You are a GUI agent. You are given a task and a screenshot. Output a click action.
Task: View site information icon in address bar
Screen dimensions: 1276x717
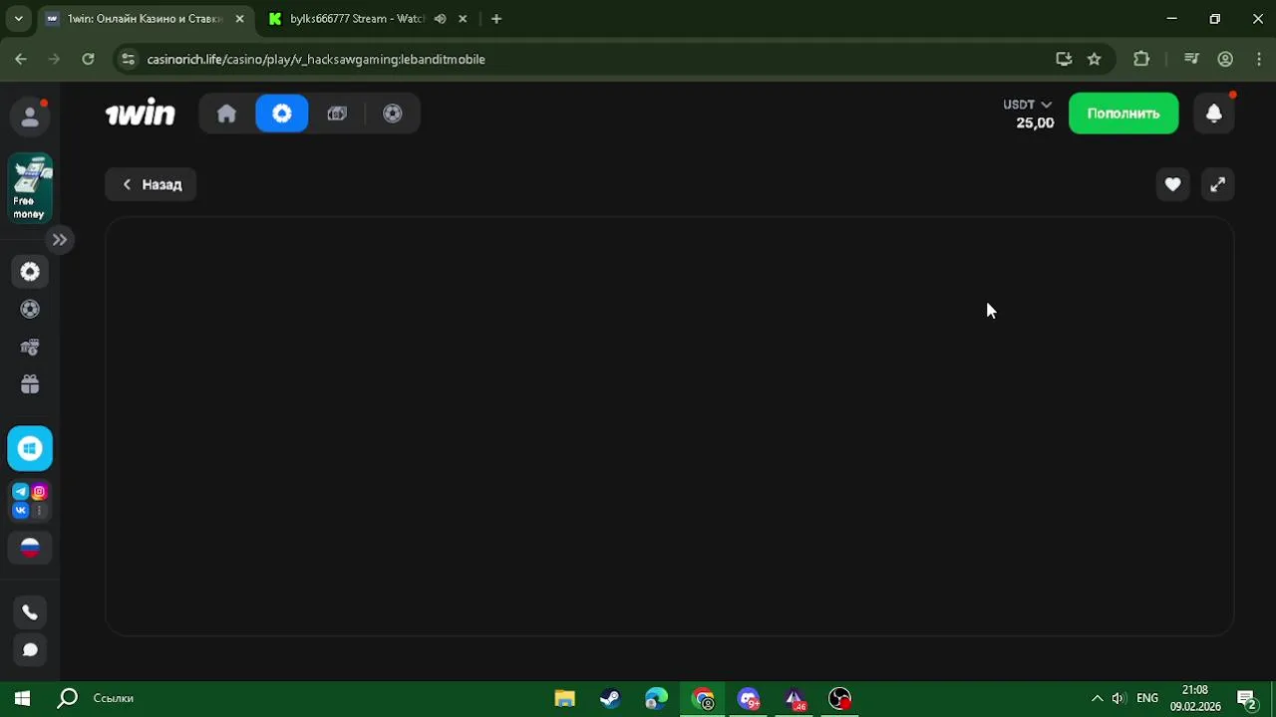point(128,59)
